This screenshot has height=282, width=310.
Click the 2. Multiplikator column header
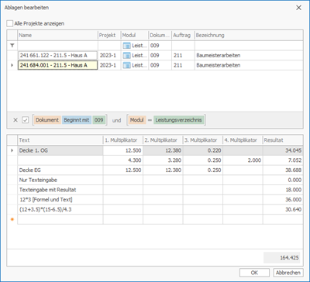163,140
